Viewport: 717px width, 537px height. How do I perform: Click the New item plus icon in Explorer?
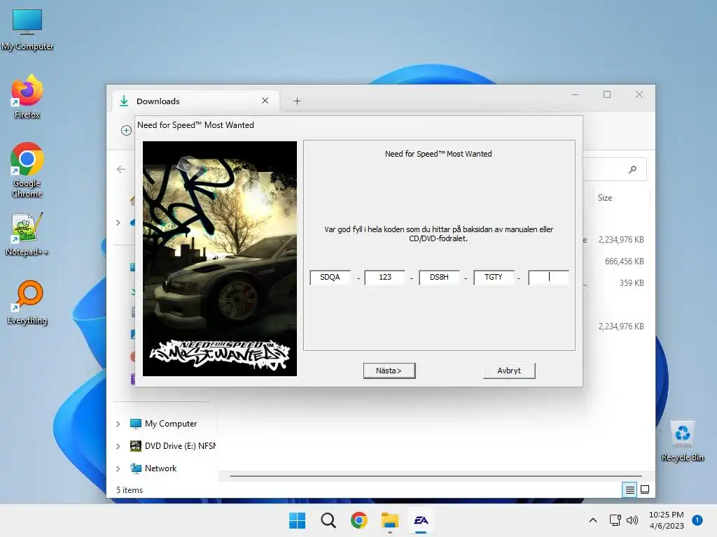[x=126, y=131]
